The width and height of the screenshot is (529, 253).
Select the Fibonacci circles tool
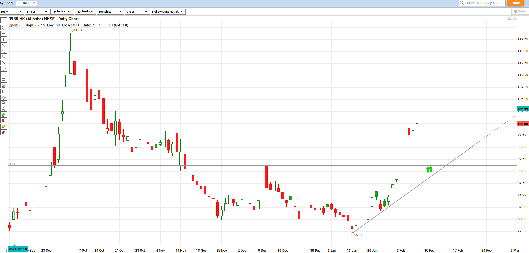tap(4, 97)
